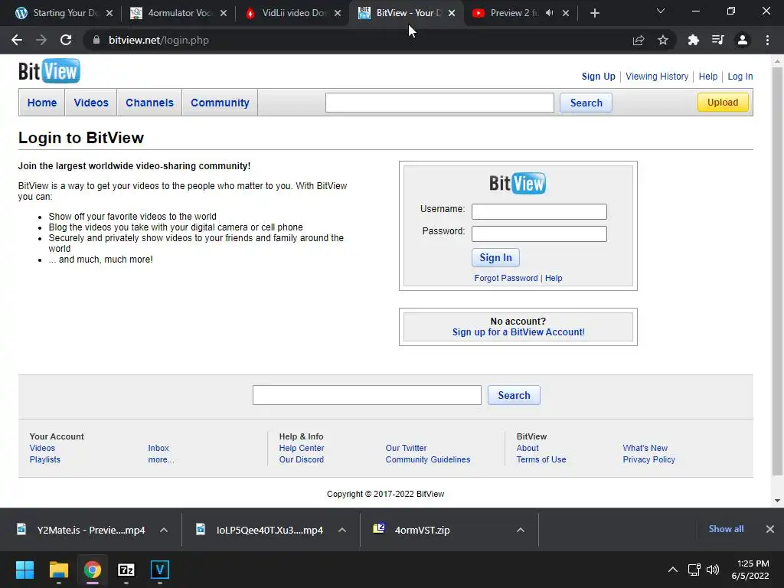784x588 pixels.
Task: Open the Community navigation tab
Action: click(220, 103)
